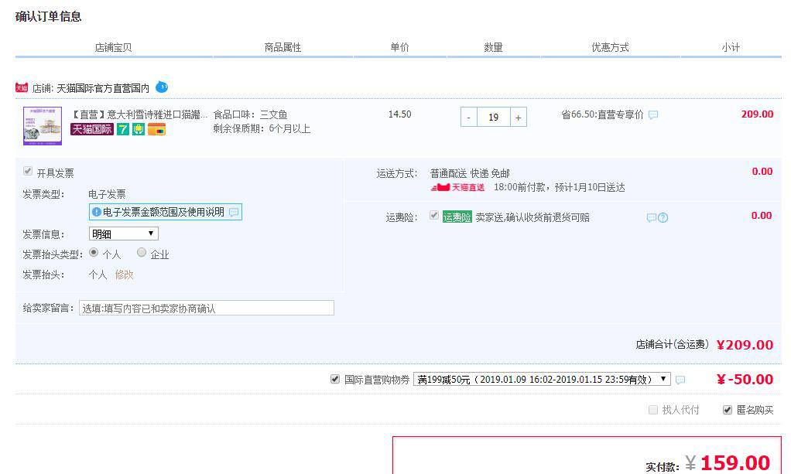791x474 pixels.
Task: Click the 给卖家留言 message input field
Action: pyautogui.click(x=207, y=308)
